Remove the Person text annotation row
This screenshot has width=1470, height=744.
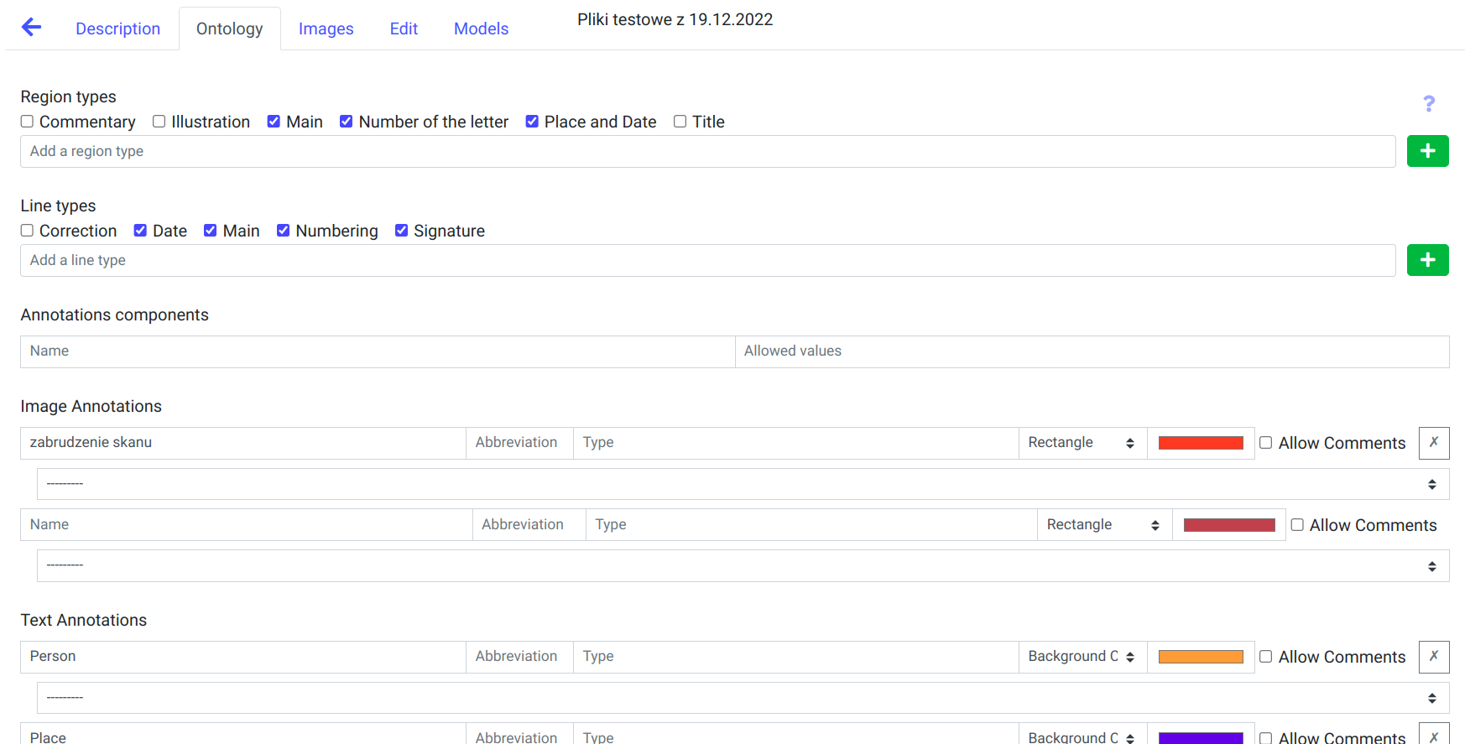coord(1433,657)
